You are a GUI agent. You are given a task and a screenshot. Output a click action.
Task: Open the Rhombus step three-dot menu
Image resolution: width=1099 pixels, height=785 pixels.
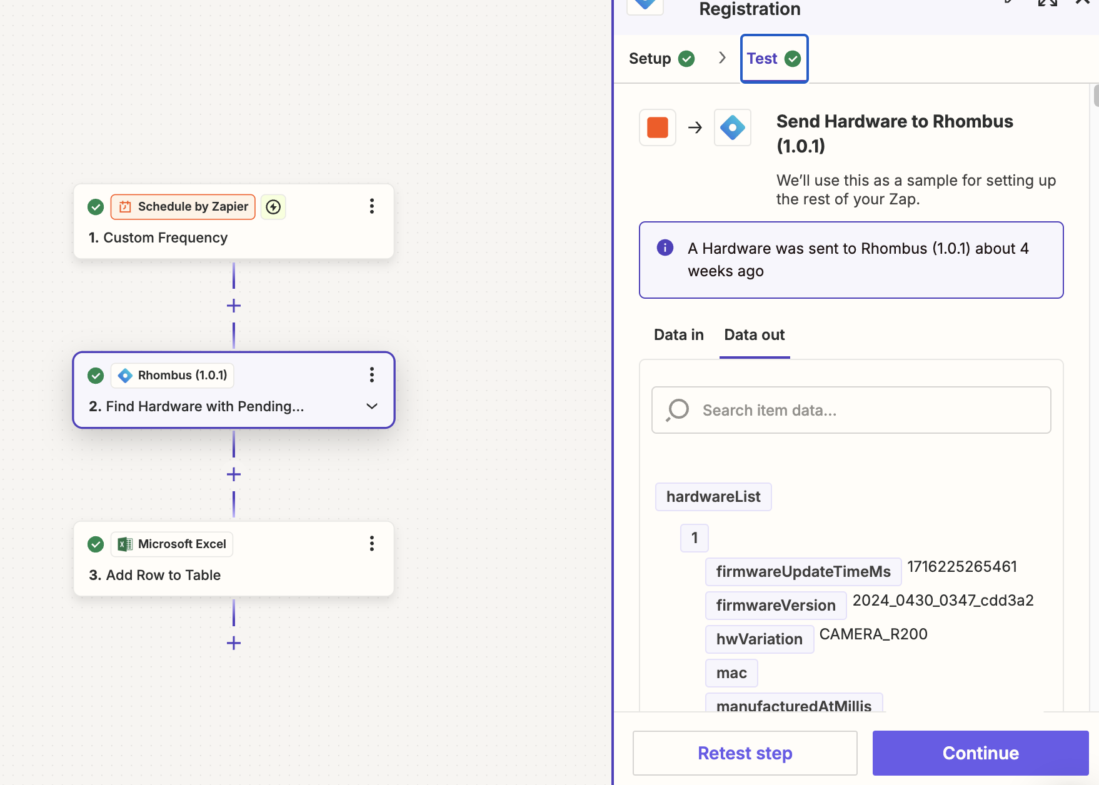372,375
